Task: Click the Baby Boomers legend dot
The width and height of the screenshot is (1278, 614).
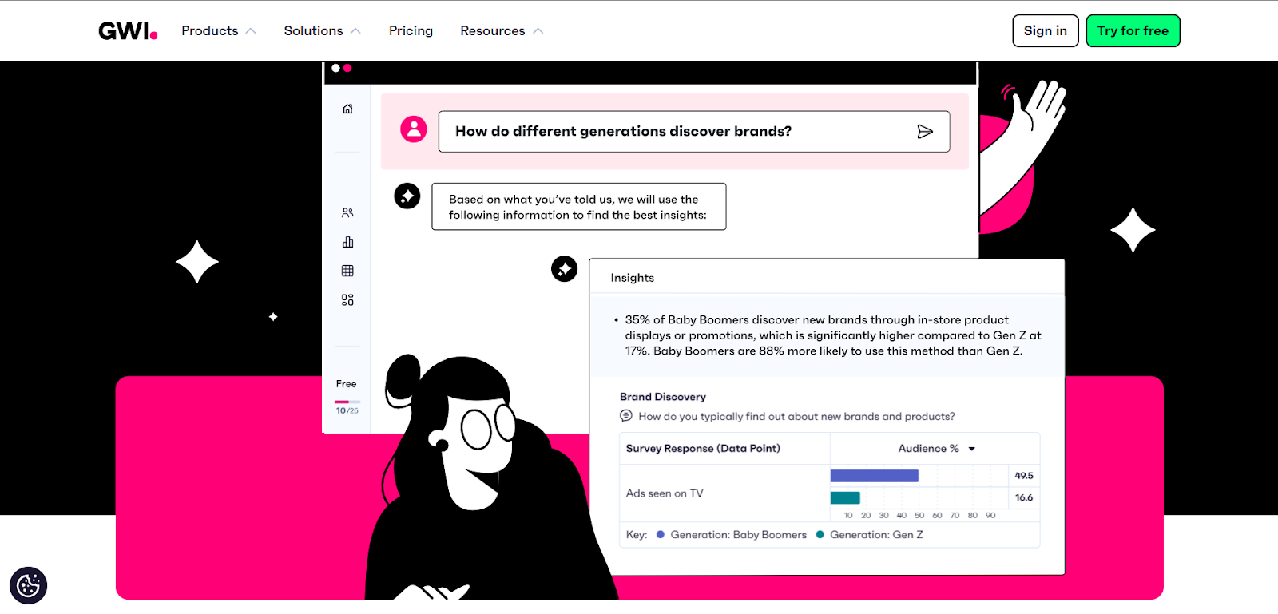Action: (661, 535)
